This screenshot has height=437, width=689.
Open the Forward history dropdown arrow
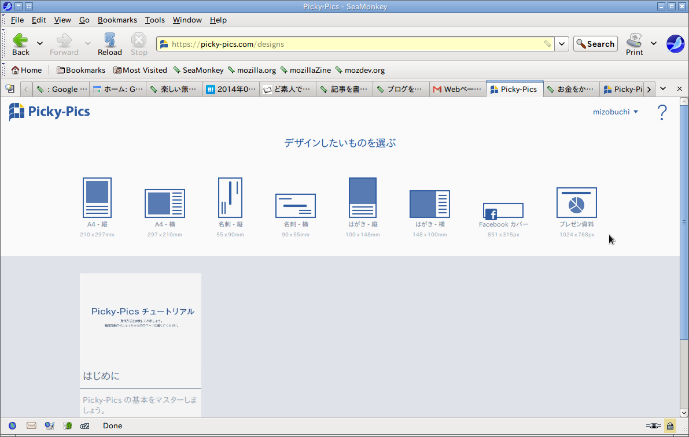pyautogui.click(x=87, y=43)
